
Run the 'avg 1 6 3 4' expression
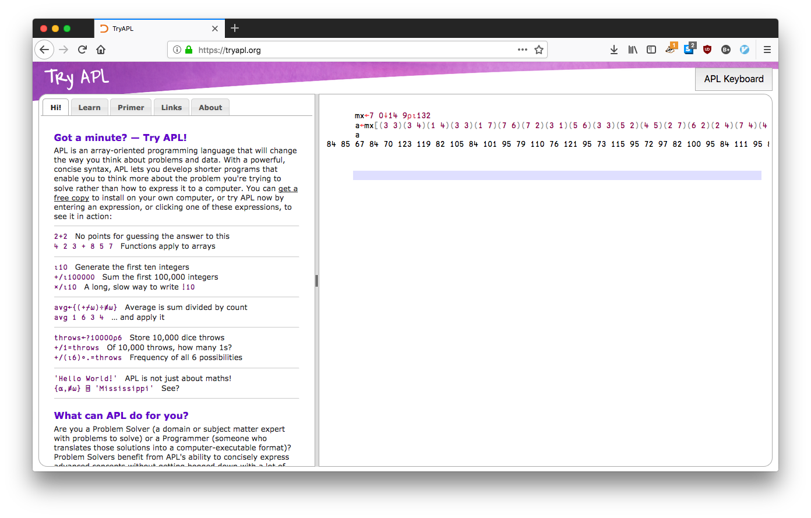(x=79, y=318)
